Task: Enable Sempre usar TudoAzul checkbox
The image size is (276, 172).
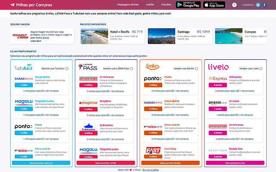Action: point(67,68)
